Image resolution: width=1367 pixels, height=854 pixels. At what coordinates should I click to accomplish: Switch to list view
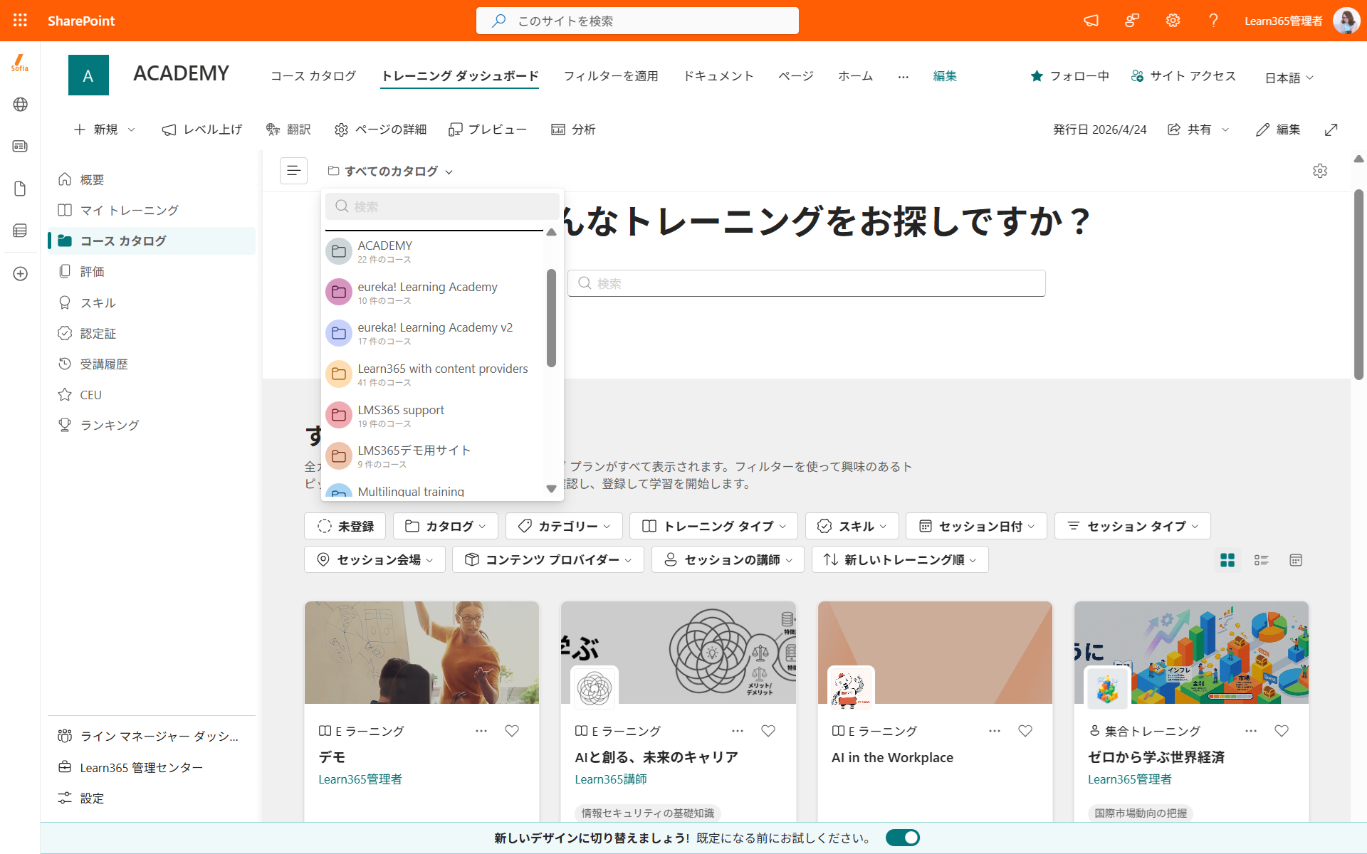pos(1262,560)
